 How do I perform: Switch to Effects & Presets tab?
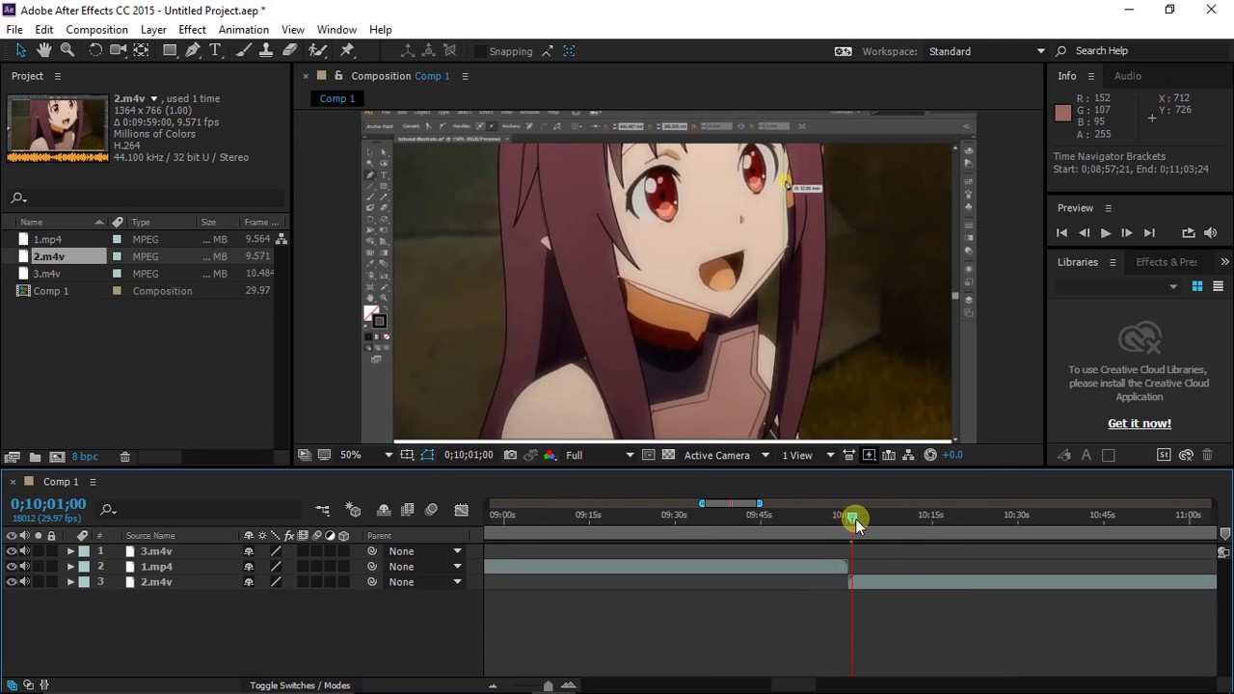click(1167, 262)
